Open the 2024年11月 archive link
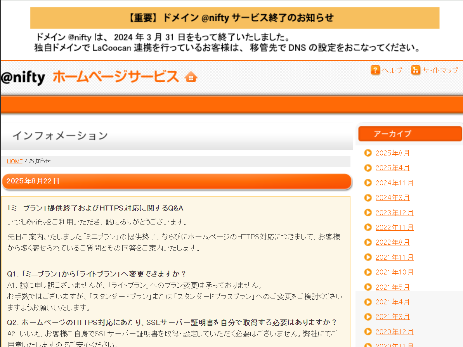Viewport: 463px width, 347px height. tap(395, 183)
